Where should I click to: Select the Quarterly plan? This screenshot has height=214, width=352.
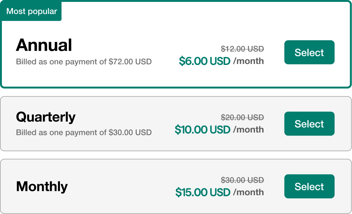(309, 124)
